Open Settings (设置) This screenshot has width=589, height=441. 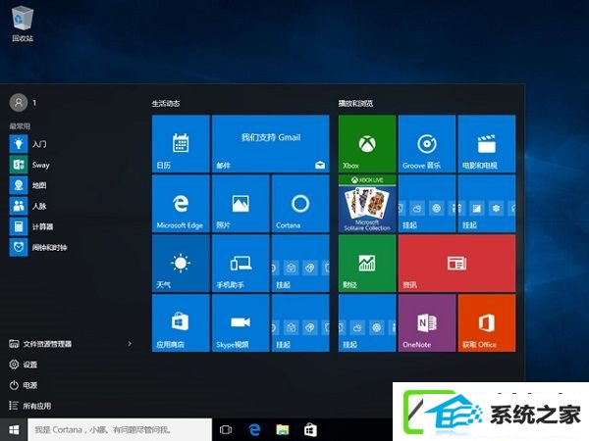(x=24, y=365)
